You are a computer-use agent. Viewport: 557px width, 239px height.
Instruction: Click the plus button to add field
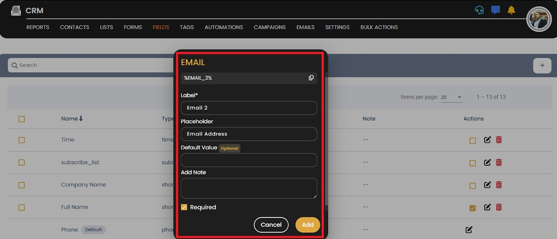pos(542,66)
